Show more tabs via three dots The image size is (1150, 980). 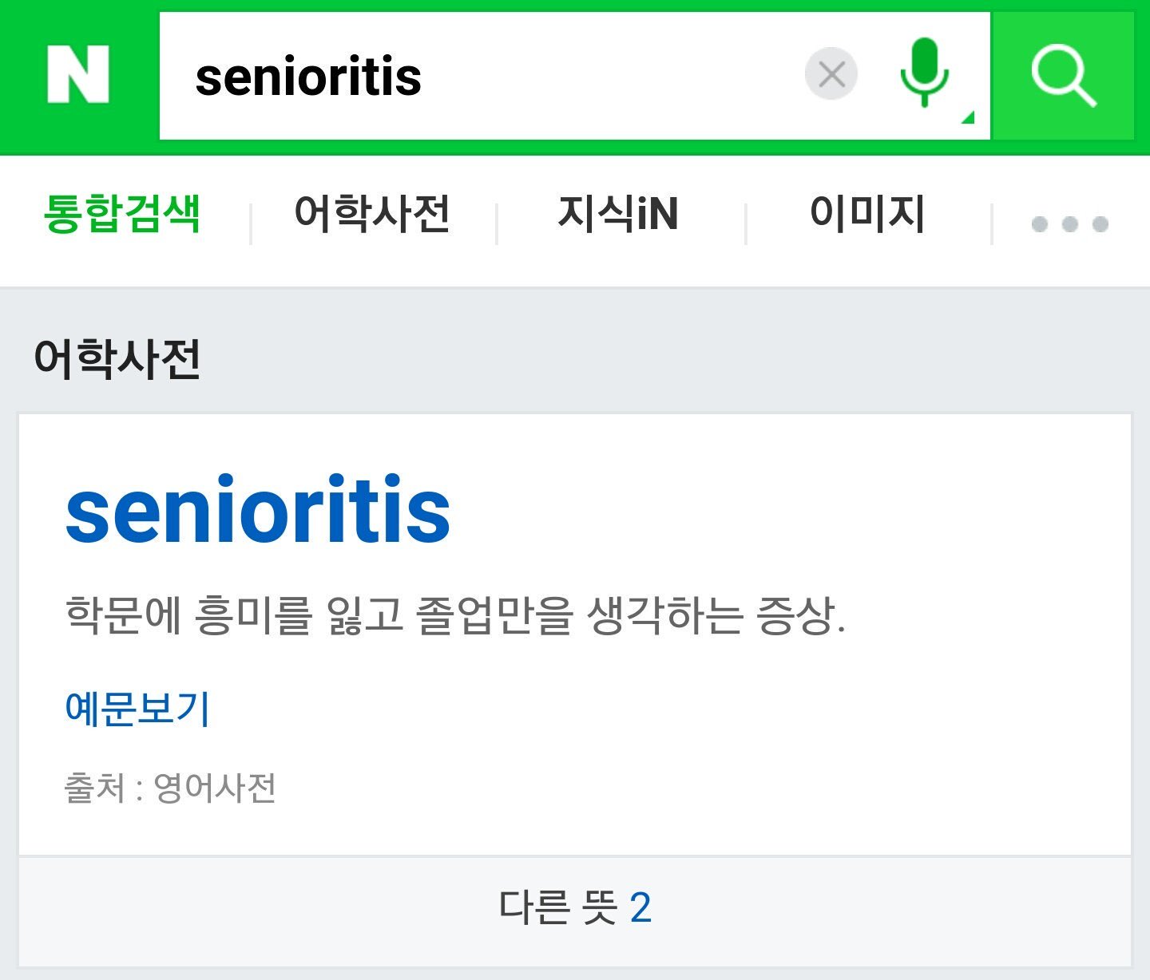click(1070, 224)
